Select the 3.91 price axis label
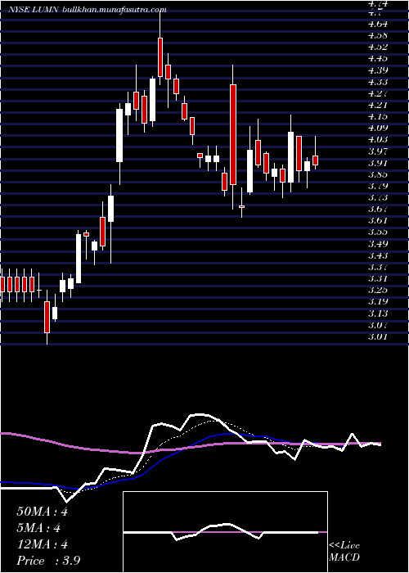This screenshot has width=409, height=573. (378, 163)
